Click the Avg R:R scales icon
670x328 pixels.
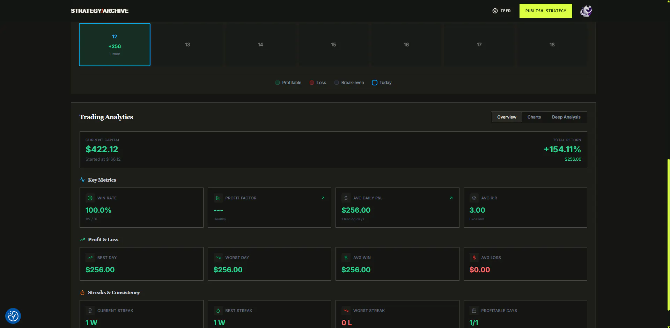tap(474, 198)
